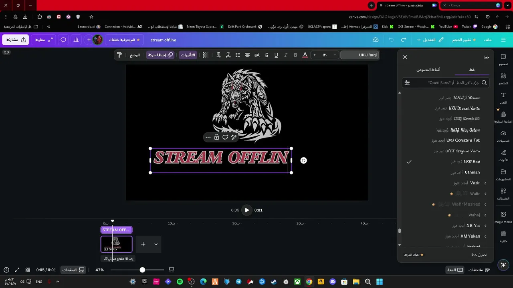
Task: Open the Duration (المدة) button
Action: [455, 270]
